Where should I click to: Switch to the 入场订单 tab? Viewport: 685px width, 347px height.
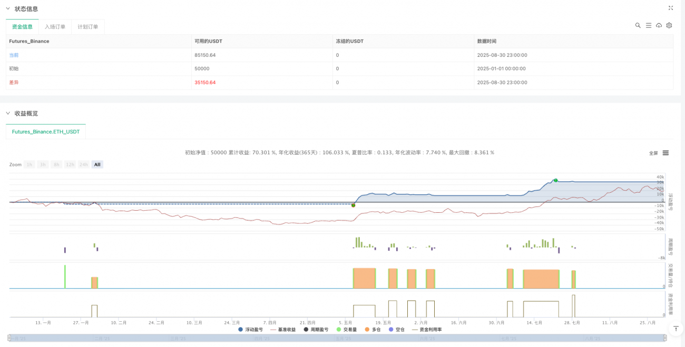click(55, 26)
